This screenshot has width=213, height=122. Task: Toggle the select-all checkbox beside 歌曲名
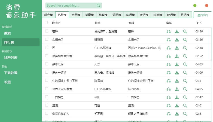(x=46, y=23)
